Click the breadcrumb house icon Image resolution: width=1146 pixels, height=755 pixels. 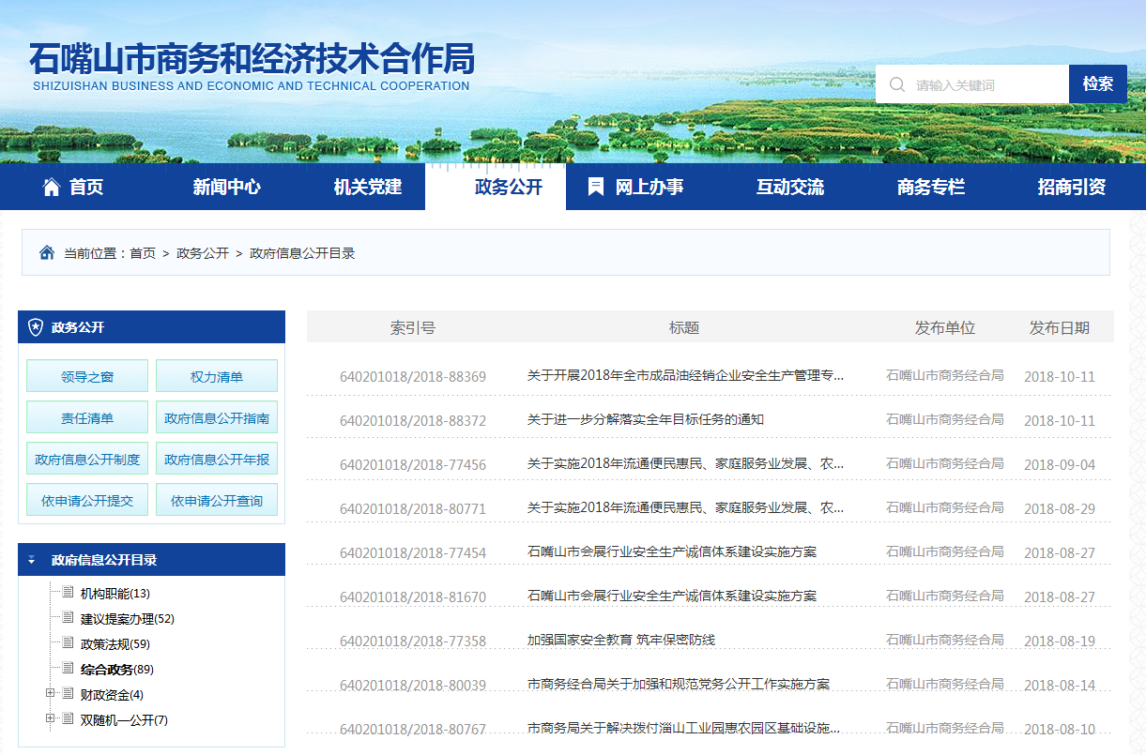coord(47,253)
